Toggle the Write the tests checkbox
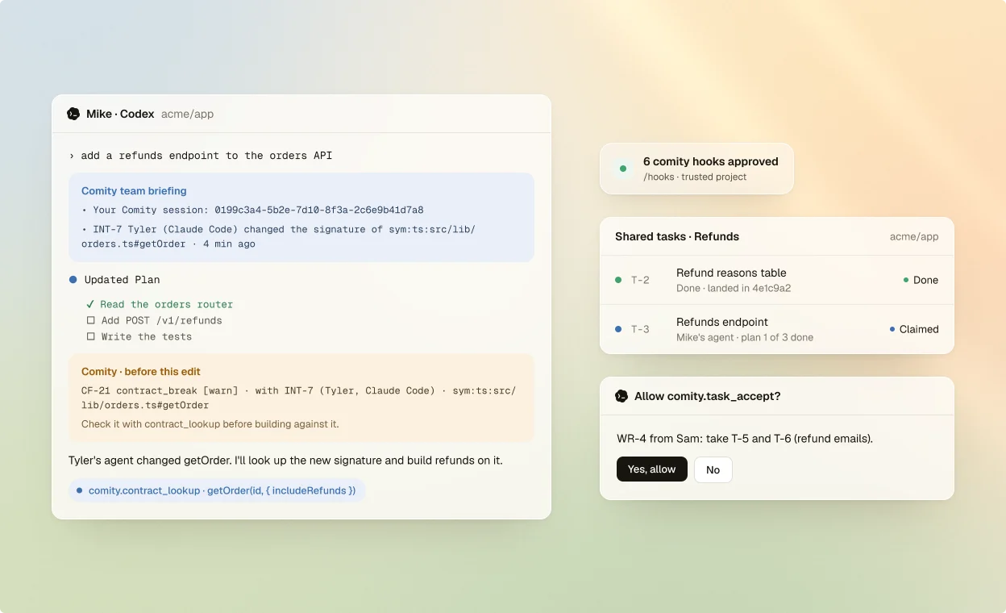Screen dimensions: 1006x613 pyautogui.click(x=91, y=336)
